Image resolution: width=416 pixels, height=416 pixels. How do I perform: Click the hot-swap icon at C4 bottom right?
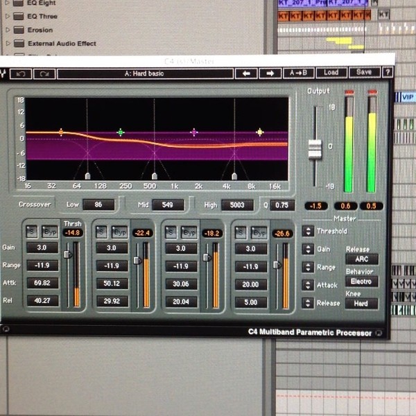pyautogui.click(x=379, y=333)
